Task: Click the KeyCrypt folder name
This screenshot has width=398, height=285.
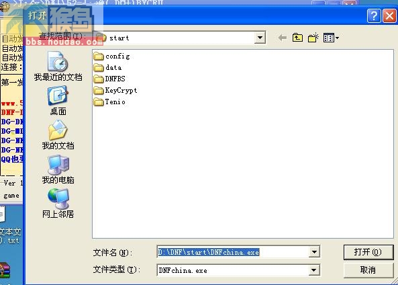Action: pos(121,91)
